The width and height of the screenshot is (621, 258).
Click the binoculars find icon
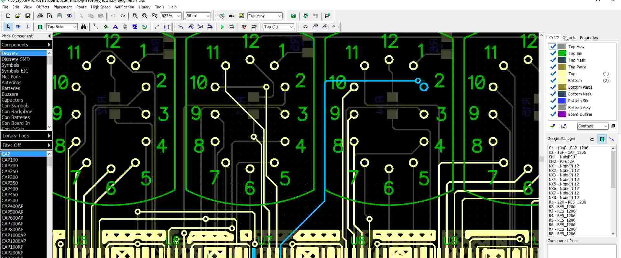point(83,27)
